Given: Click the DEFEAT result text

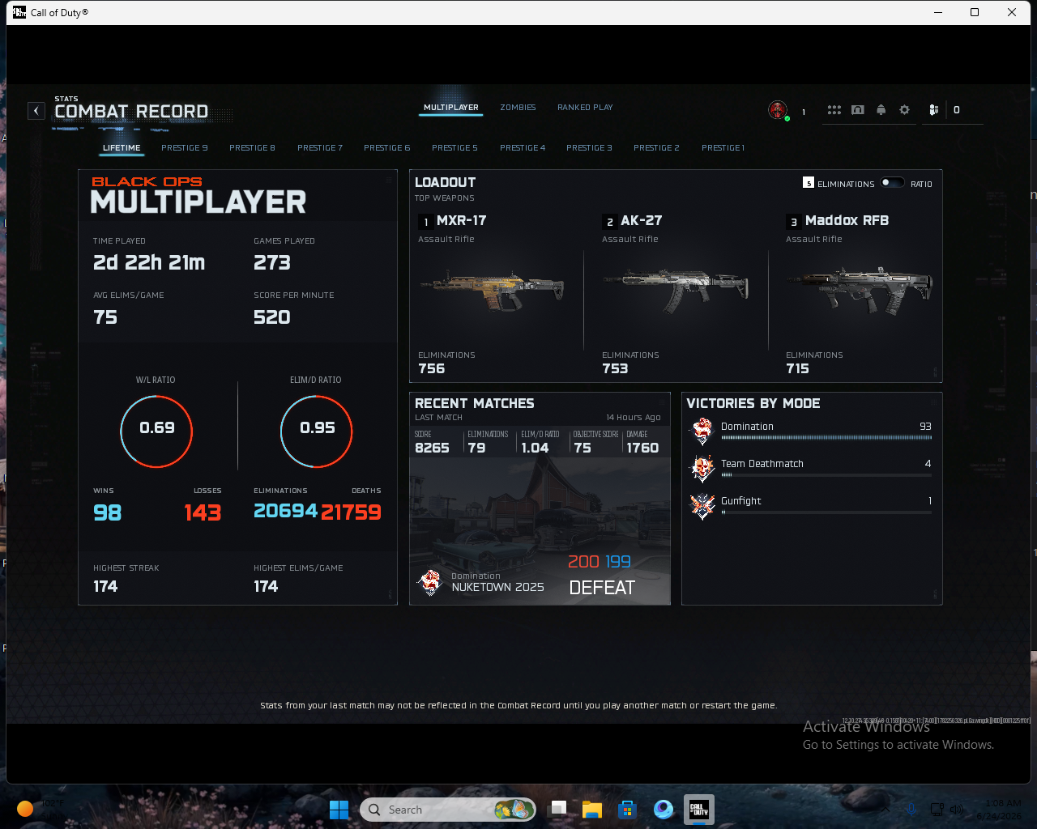Looking at the screenshot, I should [602, 588].
